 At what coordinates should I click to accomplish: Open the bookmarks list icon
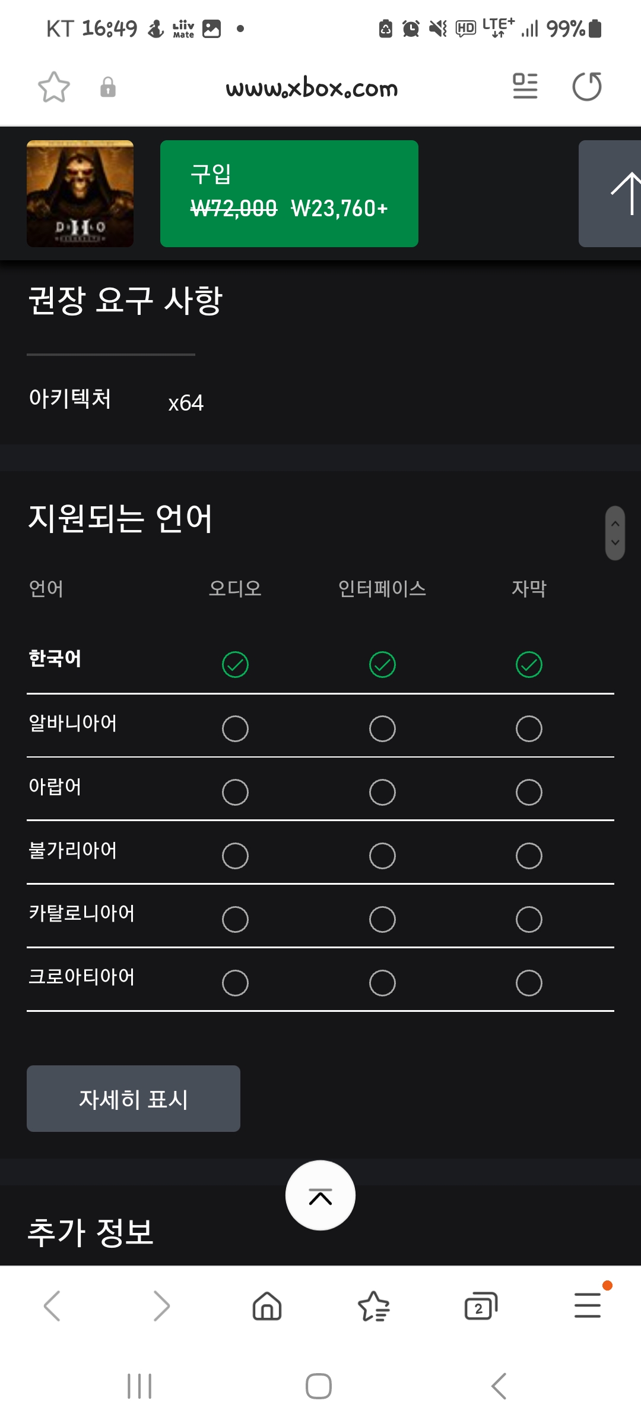click(x=374, y=1306)
